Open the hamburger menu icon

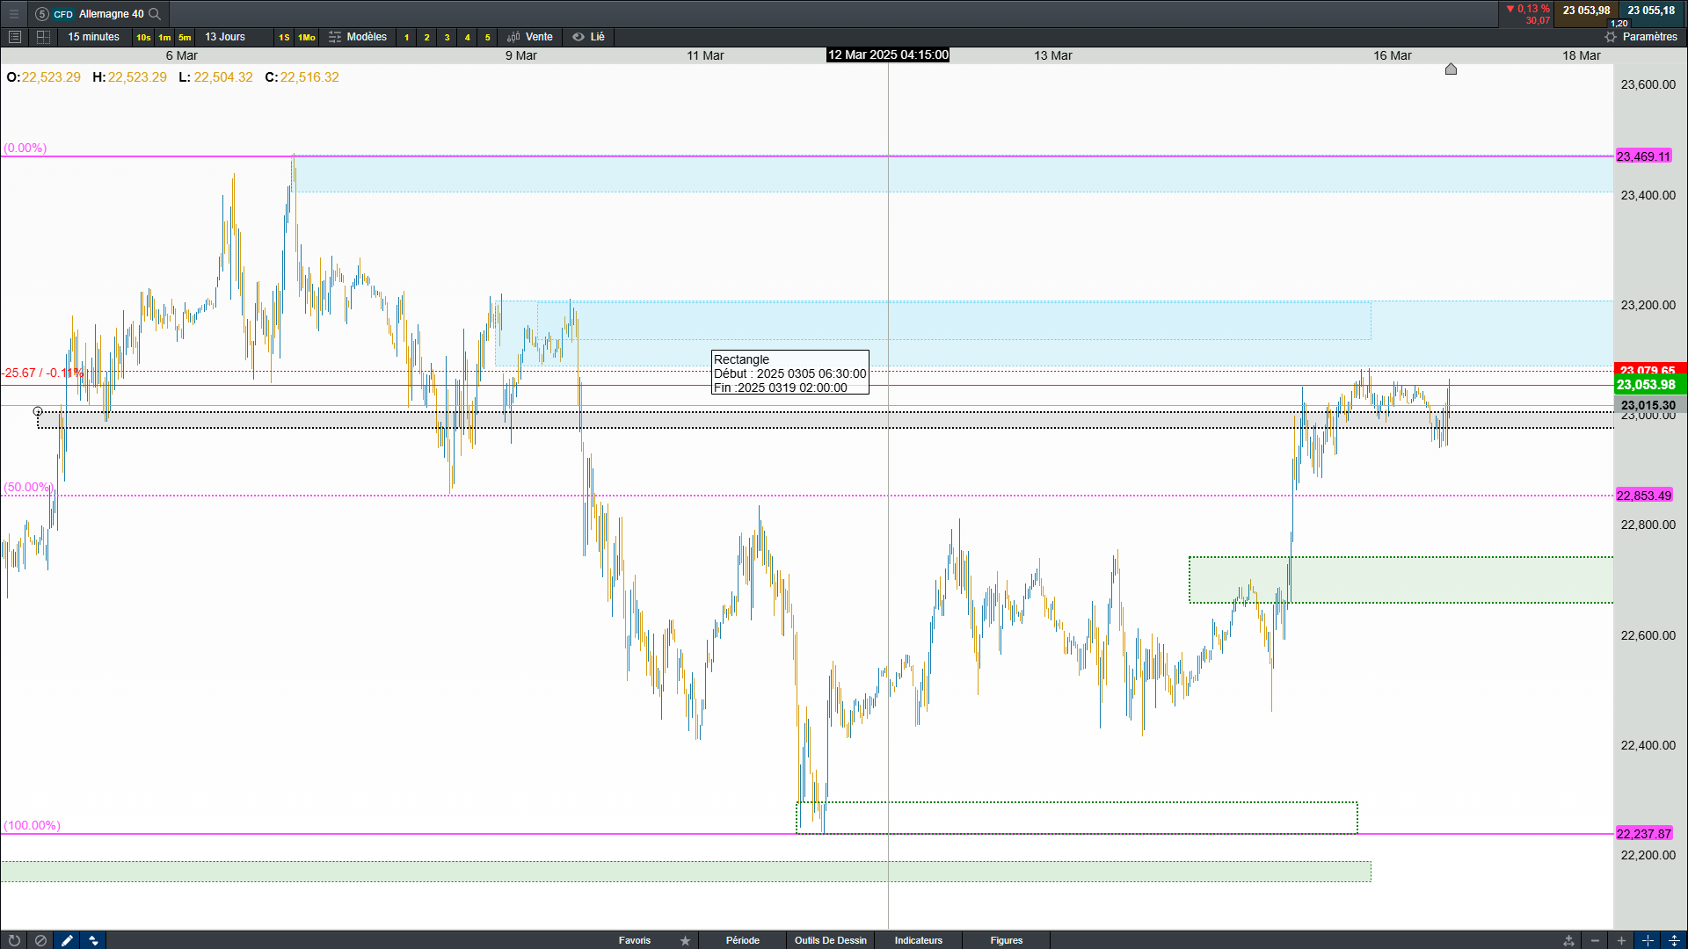(x=13, y=13)
